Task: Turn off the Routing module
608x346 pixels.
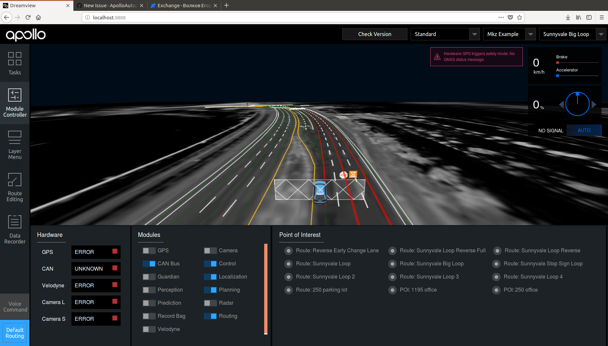Action: click(210, 316)
